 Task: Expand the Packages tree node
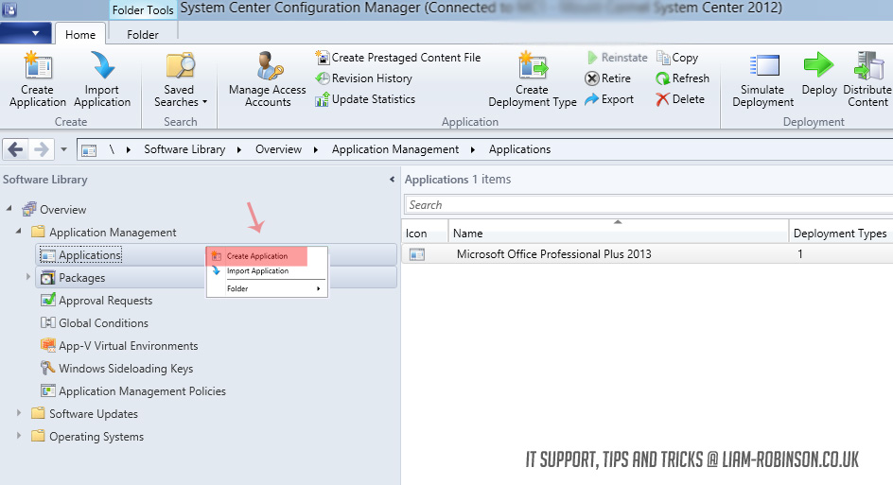[28, 277]
